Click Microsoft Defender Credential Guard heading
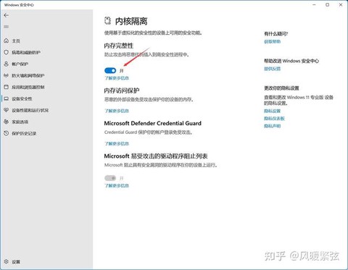 tap(153, 123)
